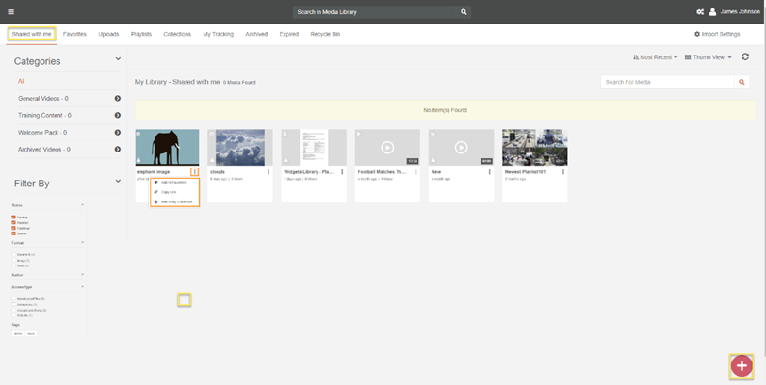
Task: Click the refresh icon next to Thumb View
Action: (x=745, y=57)
